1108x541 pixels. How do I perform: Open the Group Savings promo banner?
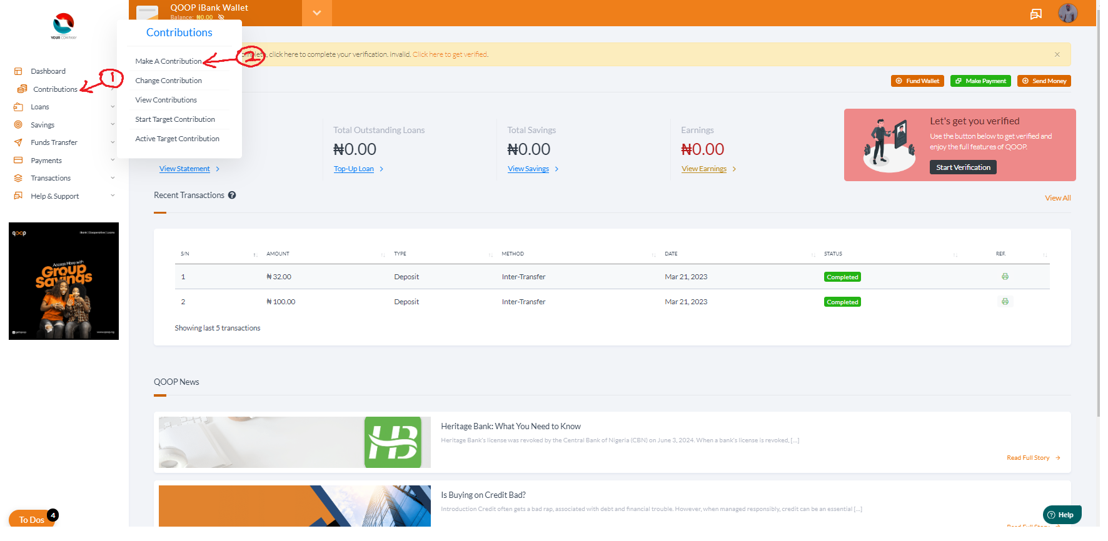tap(64, 281)
